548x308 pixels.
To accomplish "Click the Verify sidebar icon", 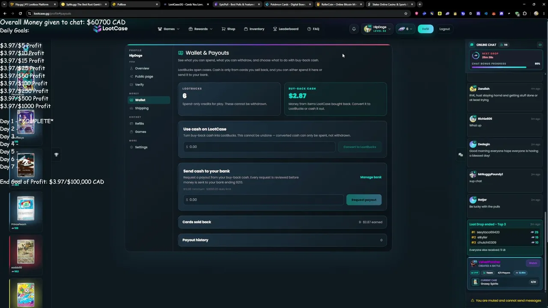I will click(x=131, y=85).
